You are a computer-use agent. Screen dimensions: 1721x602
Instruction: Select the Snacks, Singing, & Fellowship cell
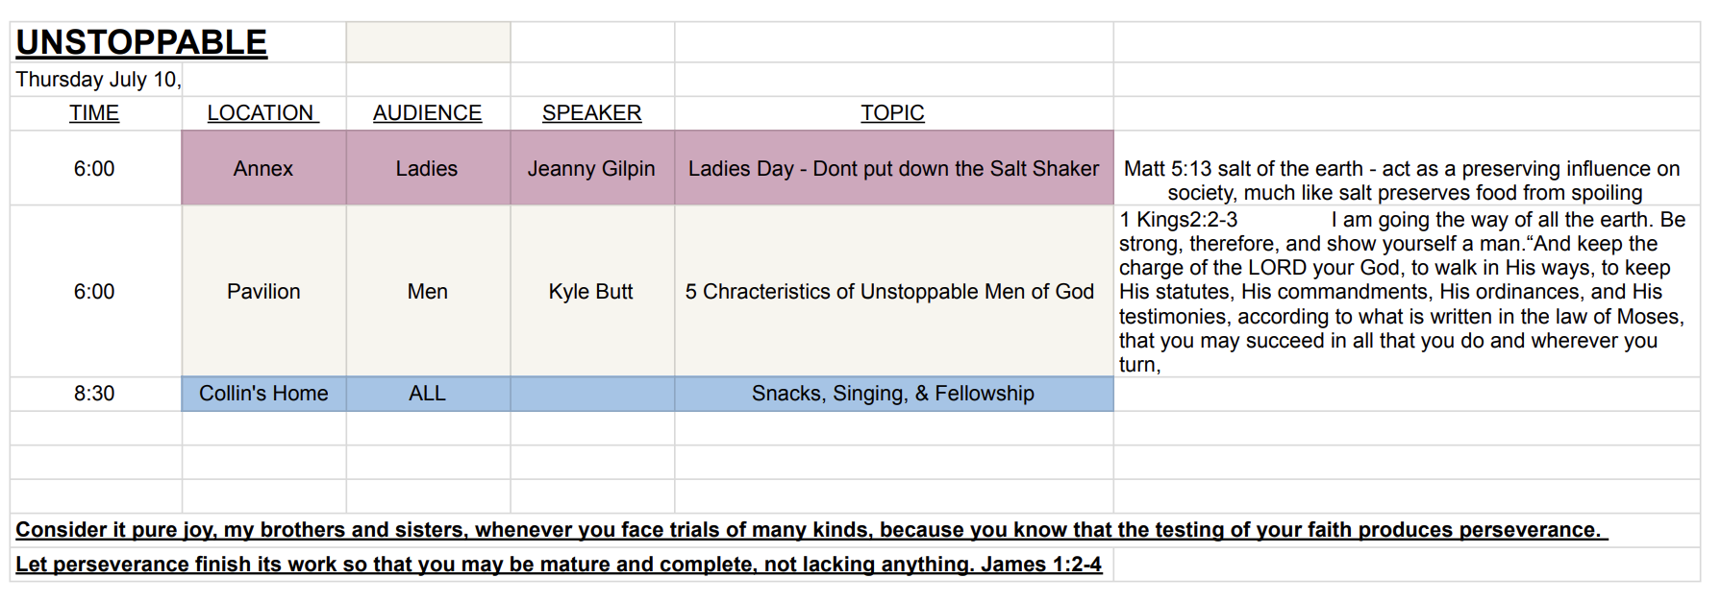tap(893, 394)
